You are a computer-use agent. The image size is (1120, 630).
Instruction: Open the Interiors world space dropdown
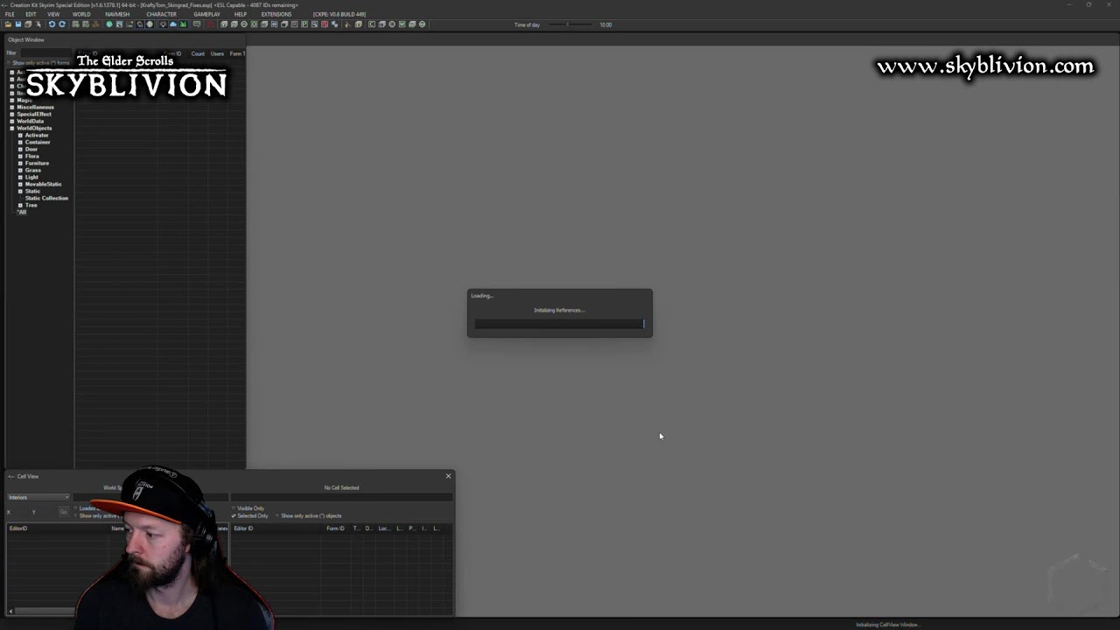pyautogui.click(x=38, y=497)
